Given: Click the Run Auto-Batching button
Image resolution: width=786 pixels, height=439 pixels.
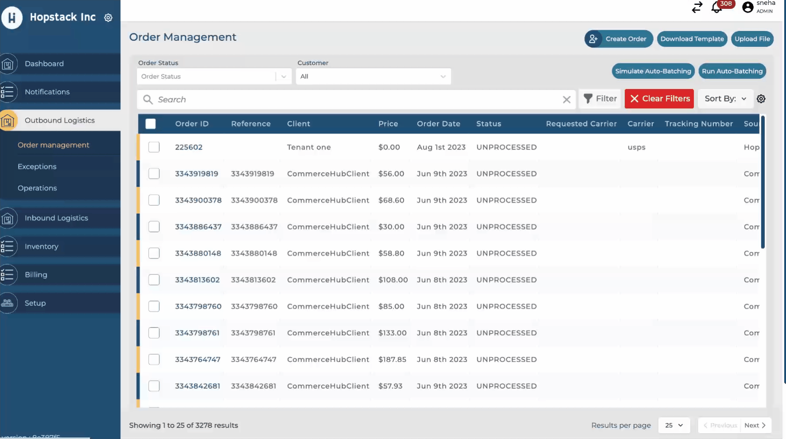Looking at the screenshot, I should pos(732,71).
